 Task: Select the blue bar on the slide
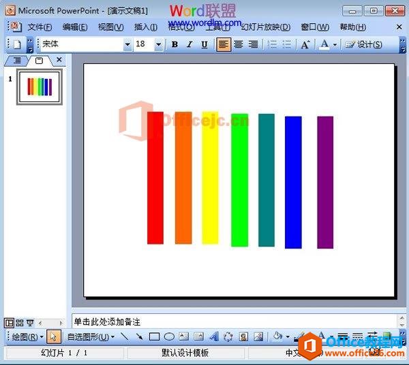tap(293, 182)
